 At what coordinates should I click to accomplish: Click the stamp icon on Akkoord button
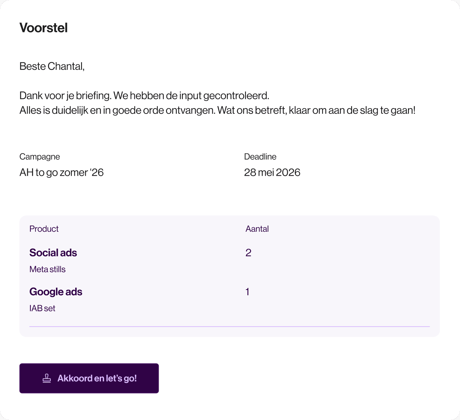pyautogui.click(x=47, y=378)
